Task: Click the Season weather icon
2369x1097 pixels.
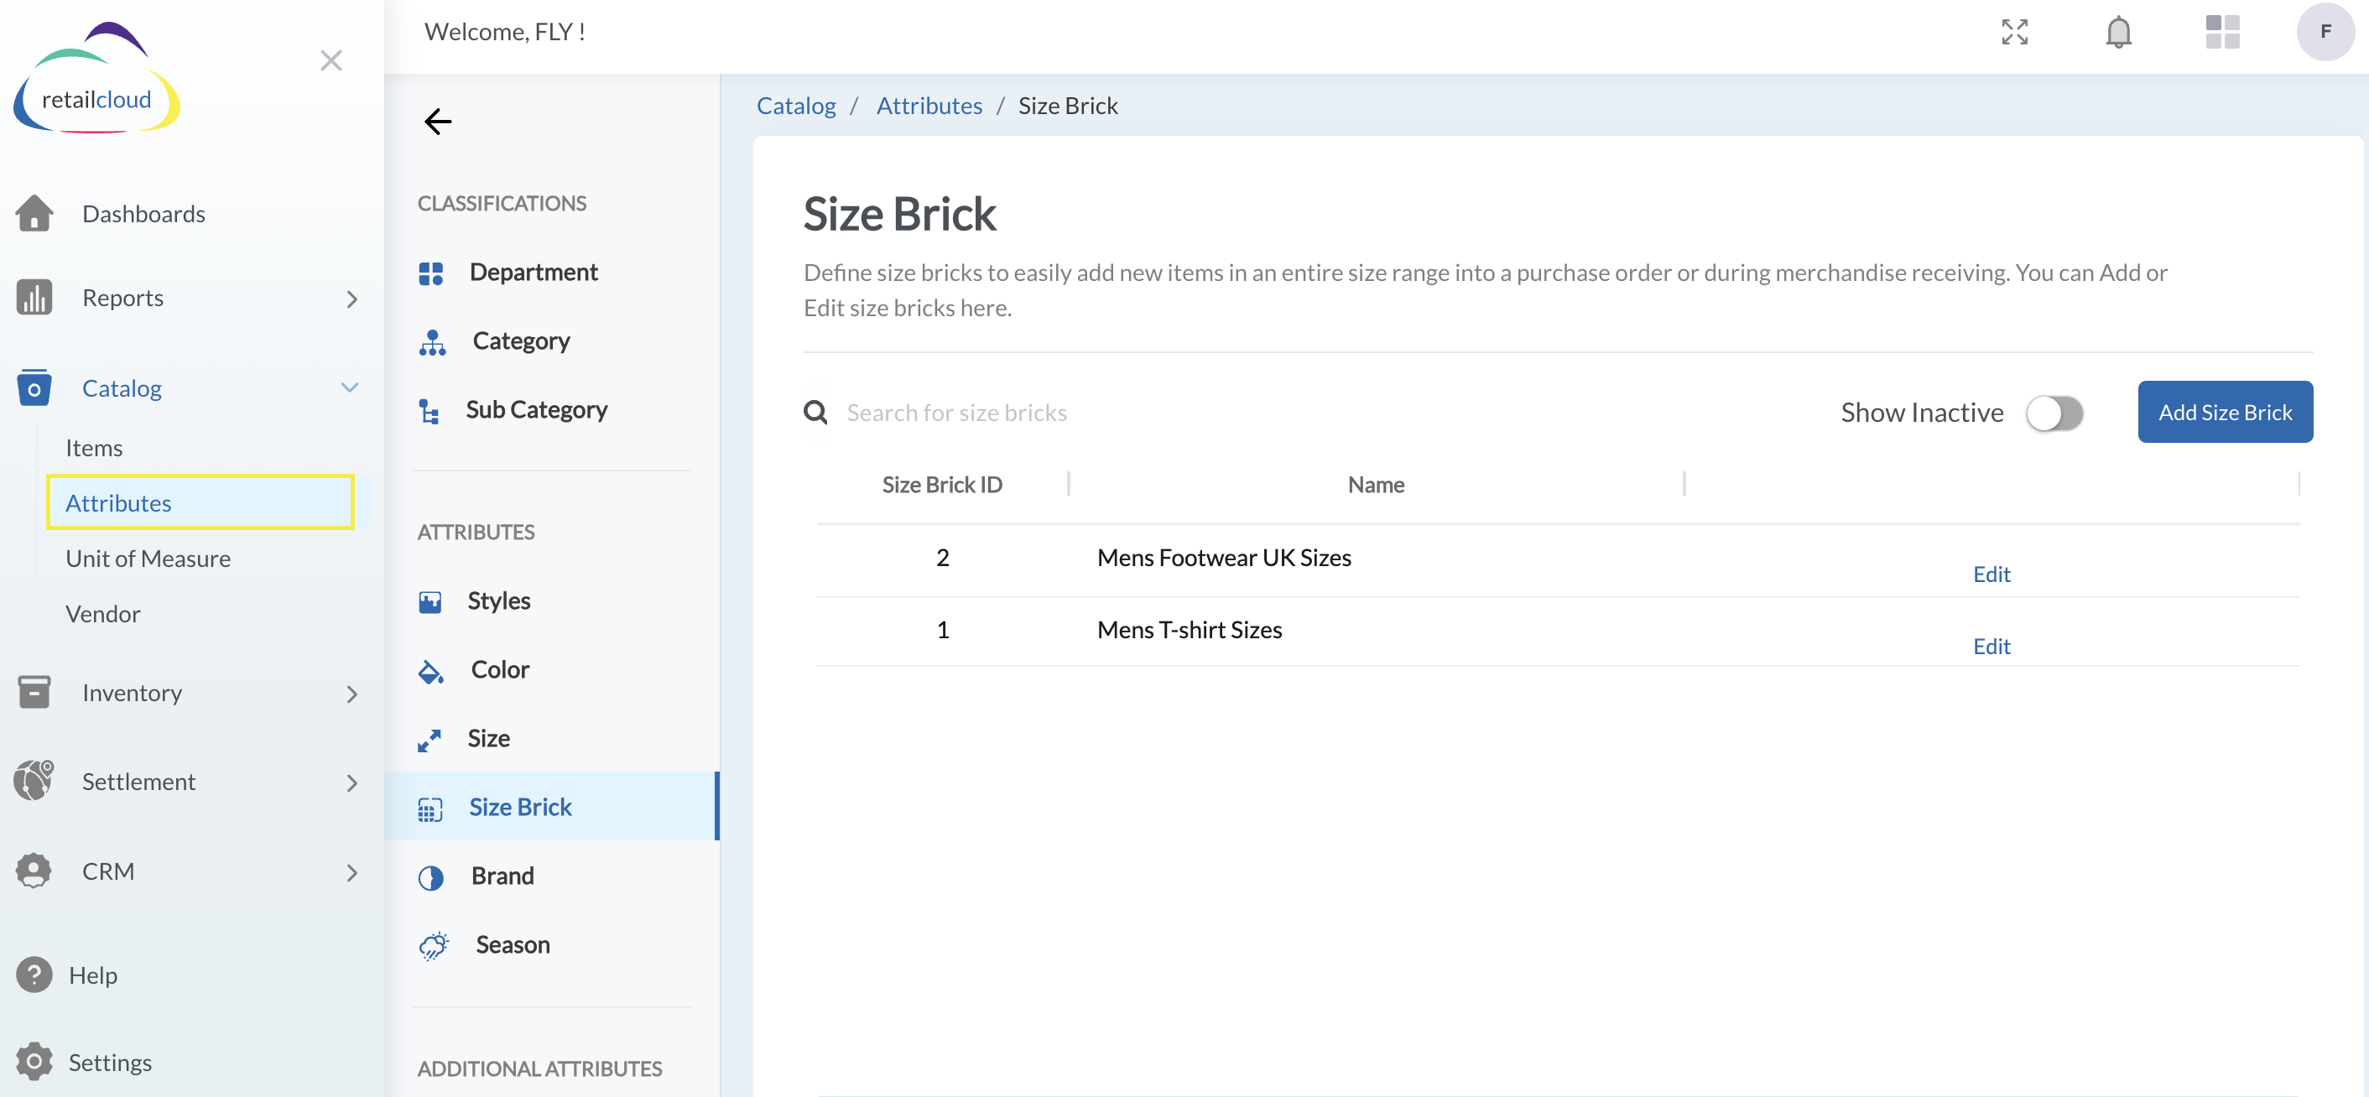Action: 433,945
